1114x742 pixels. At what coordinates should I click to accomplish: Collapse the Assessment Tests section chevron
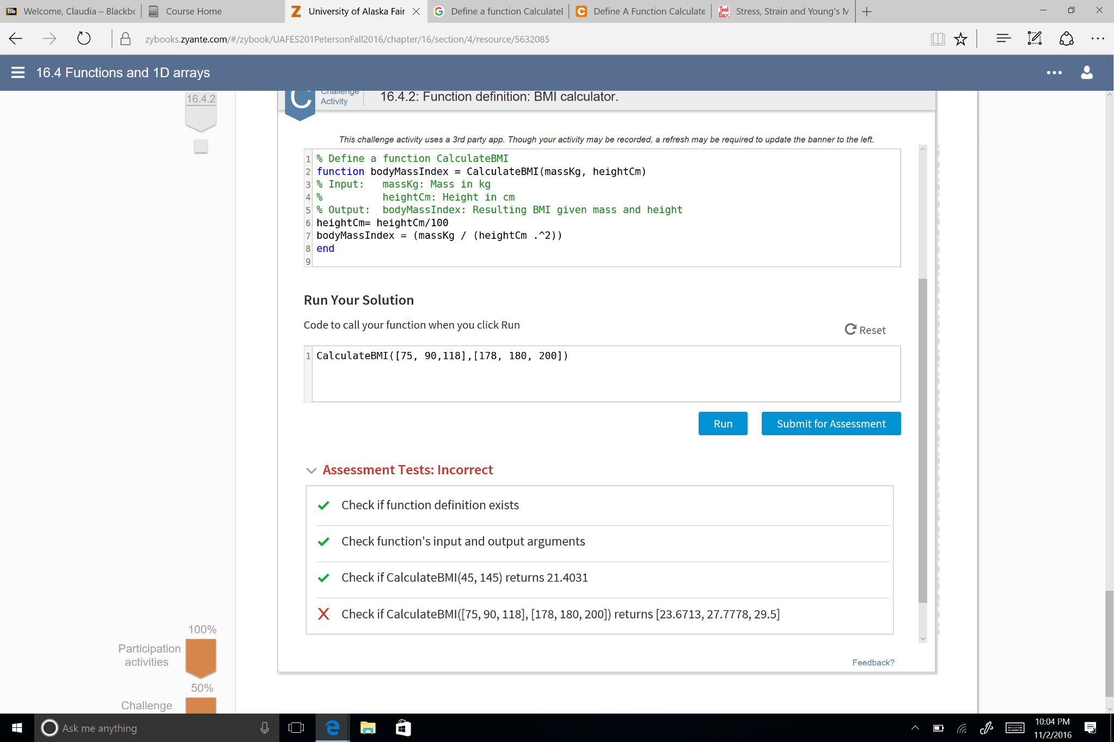pyautogui.click(x=311, y=471)
